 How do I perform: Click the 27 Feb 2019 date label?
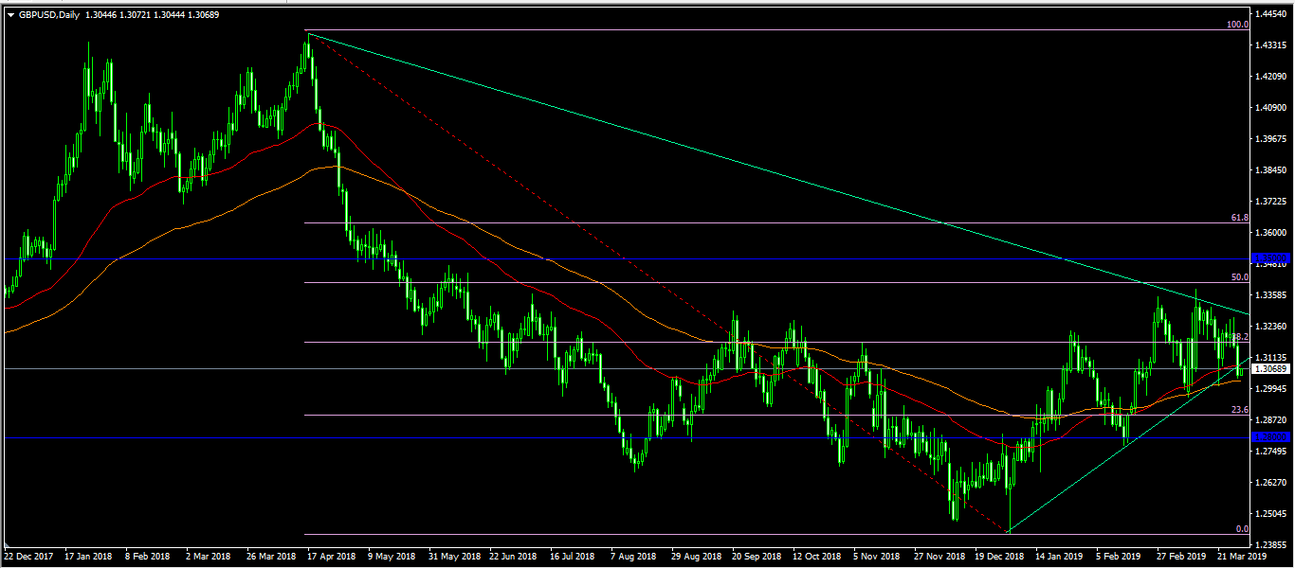(1179, 557)
